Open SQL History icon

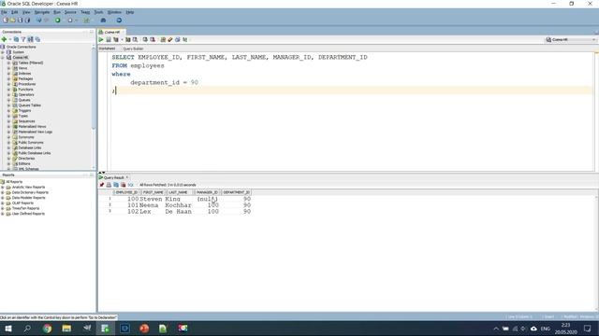178,39
